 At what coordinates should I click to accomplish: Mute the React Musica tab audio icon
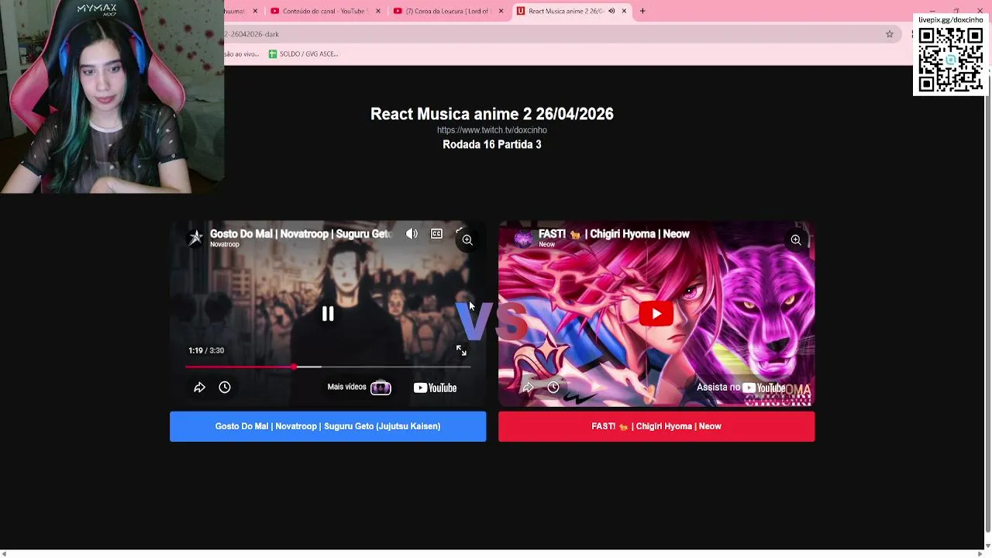point(611,11)
